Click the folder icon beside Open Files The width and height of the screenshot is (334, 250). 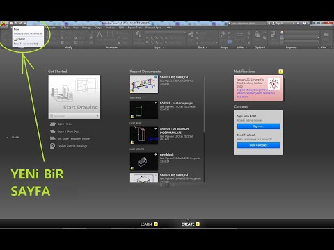(x=53, y=124)
